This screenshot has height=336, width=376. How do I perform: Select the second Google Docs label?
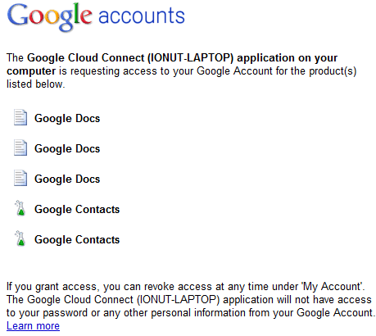click(67, 149)
